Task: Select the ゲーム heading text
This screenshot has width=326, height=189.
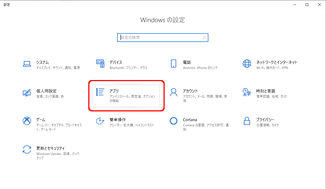Action: (41, 120)
